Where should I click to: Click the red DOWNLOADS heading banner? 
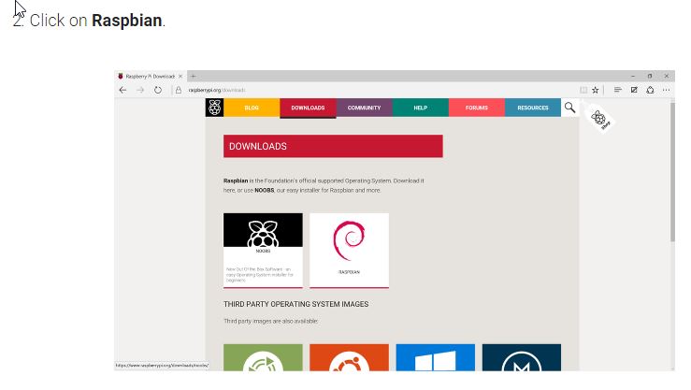(333, 146)
